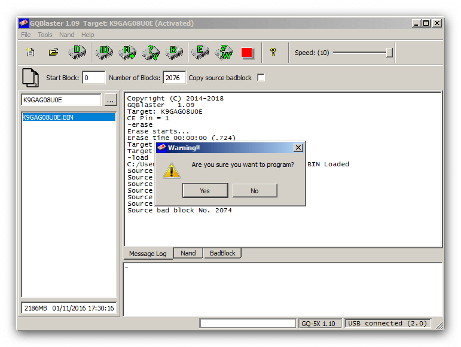This screenshot has height=347, width=461.
Task: Click the Verify chip icon
Action: coord(151,53)
